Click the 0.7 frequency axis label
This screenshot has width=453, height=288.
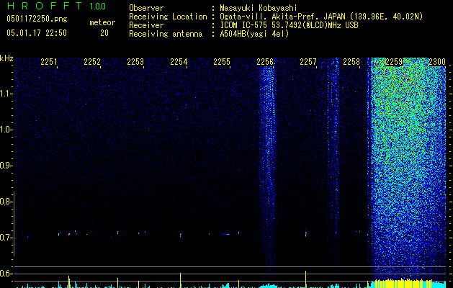click(x=5, y=238)
